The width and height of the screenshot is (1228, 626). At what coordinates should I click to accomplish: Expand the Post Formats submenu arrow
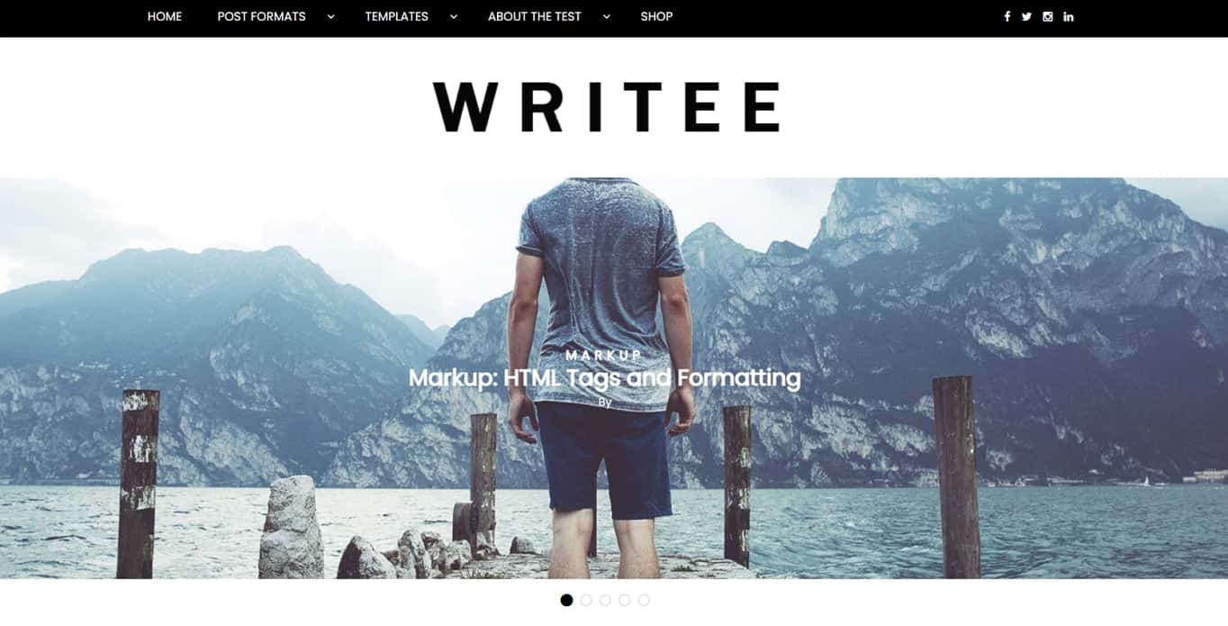point(330,16)
